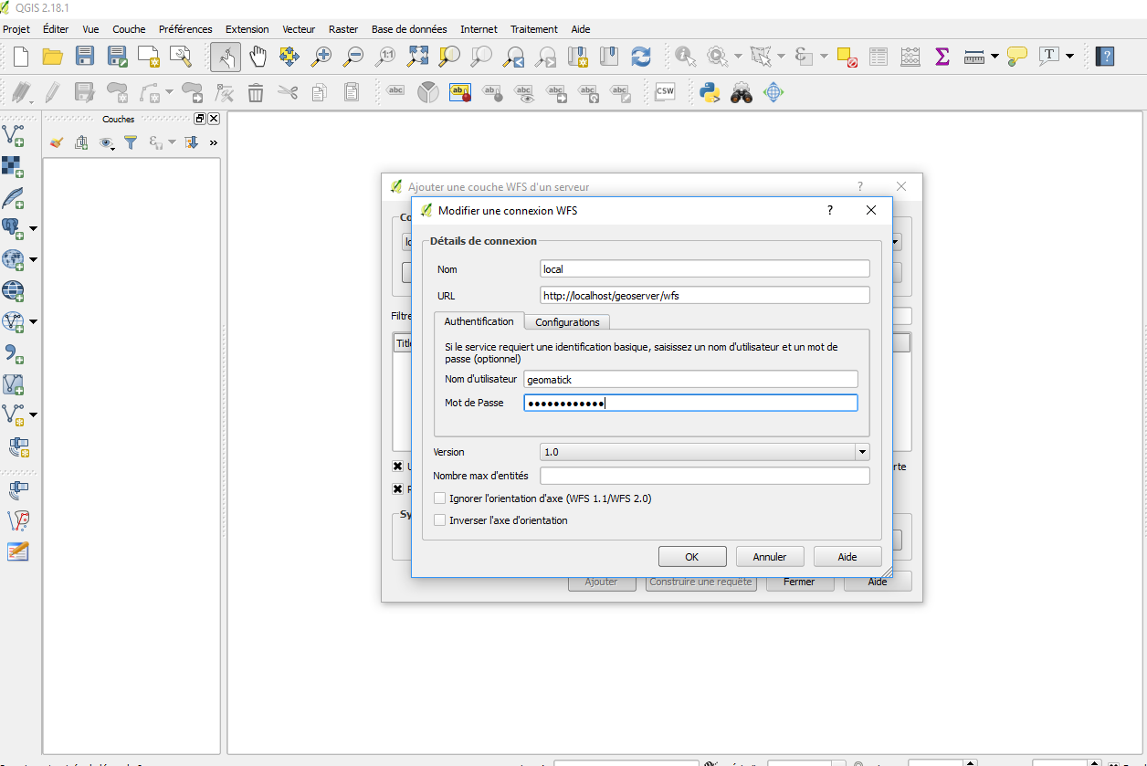Select the Pan Map hand tool
1147x766 pixels.
[x=258, y=57]
